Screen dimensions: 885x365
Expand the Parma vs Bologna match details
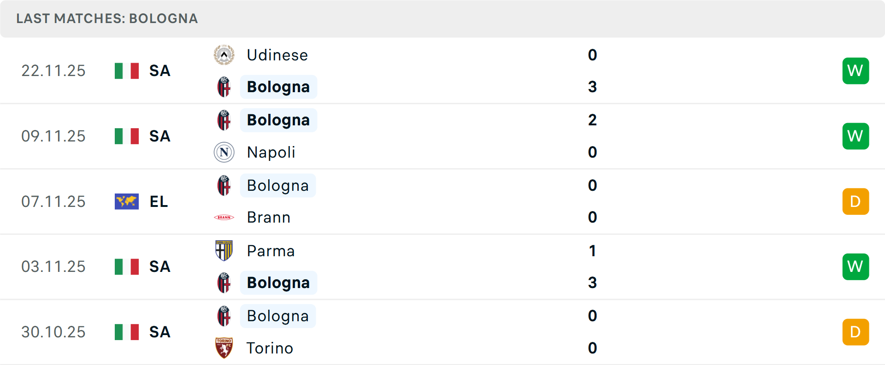[442, 266]
